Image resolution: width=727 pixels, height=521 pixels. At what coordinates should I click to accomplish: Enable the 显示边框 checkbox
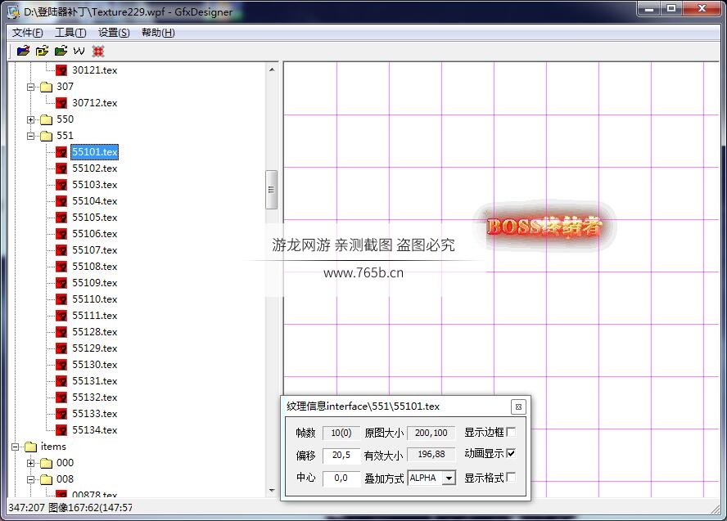[x=511, y=432]
